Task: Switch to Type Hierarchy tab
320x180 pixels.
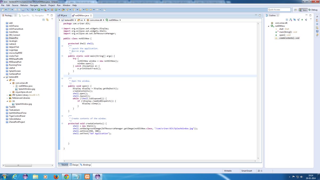Action: (24, 15)
